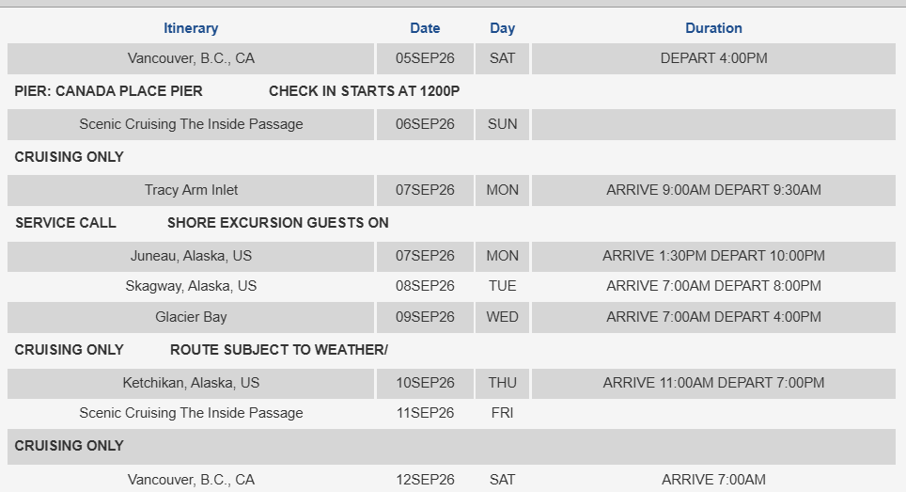The height and width of the screenshot is (492, 906).
Task: Click ARRIVE 1:30PM DEPART 10:00PM cell
Action: coord(713,256)
